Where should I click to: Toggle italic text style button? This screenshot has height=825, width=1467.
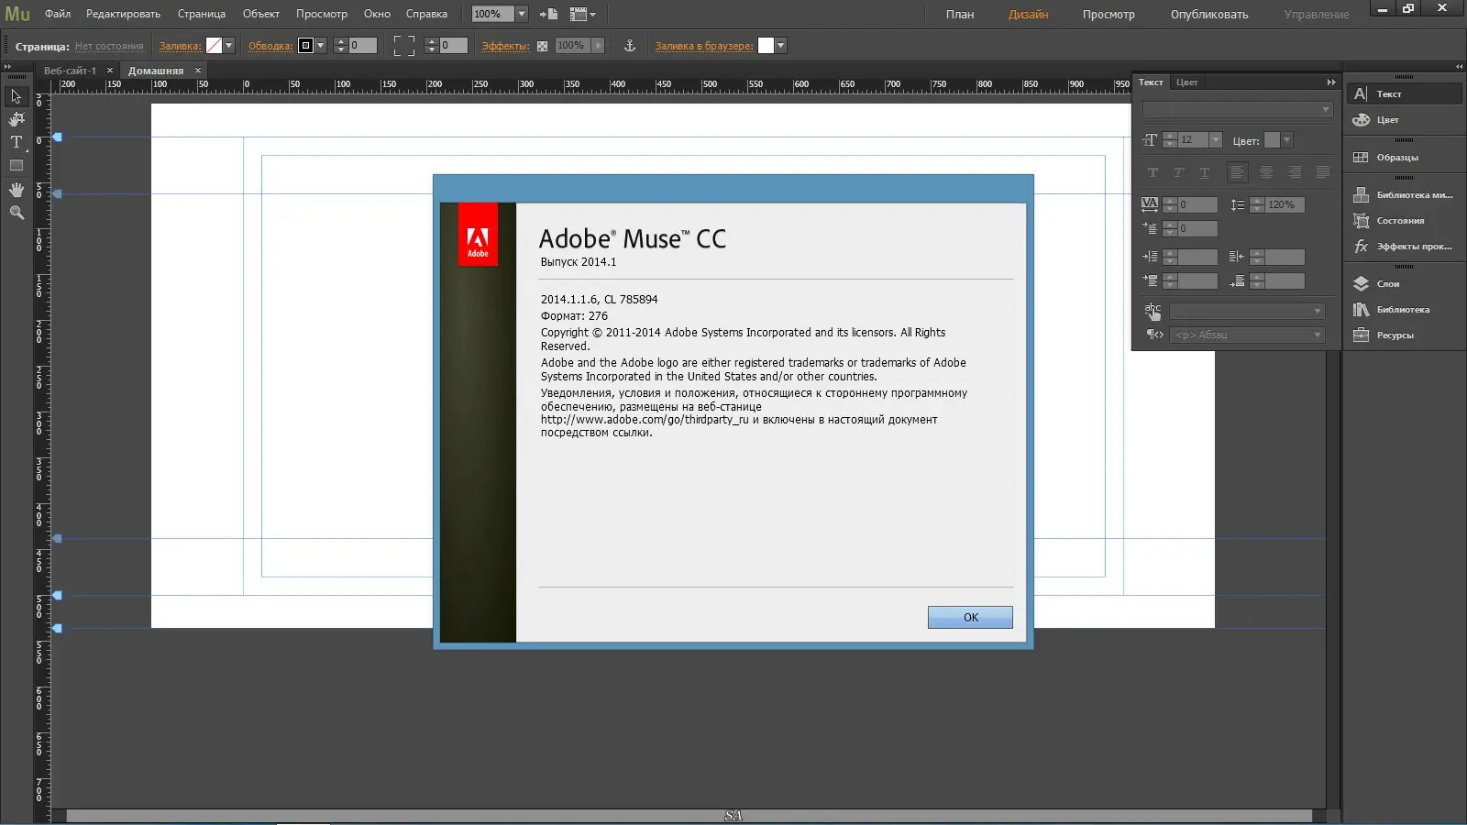coord(1178,172)
